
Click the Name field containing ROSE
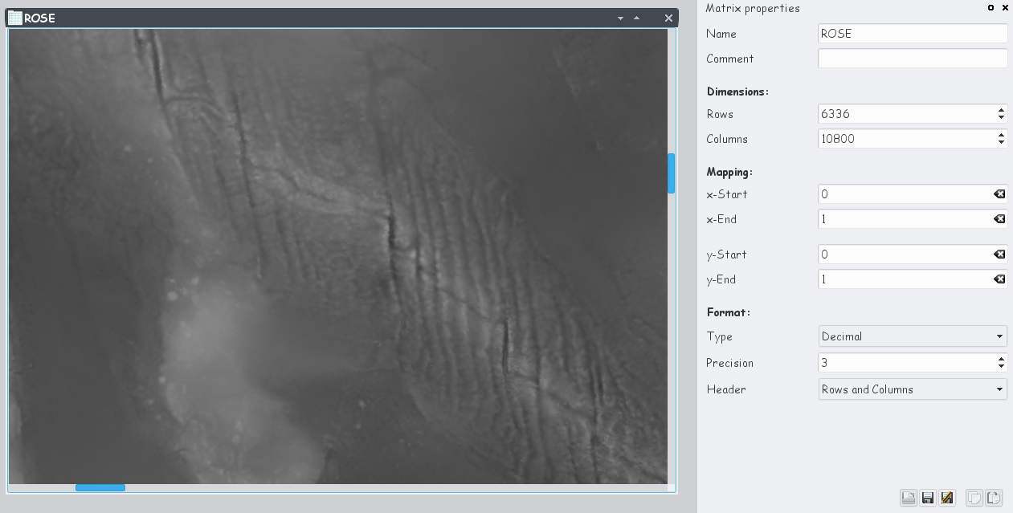[912, 34]
